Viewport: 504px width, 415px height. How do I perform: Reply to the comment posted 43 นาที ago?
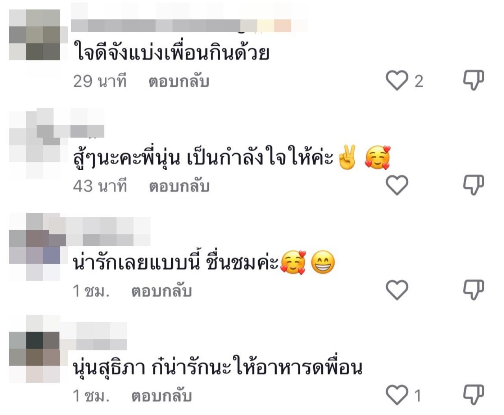[179, 186]
